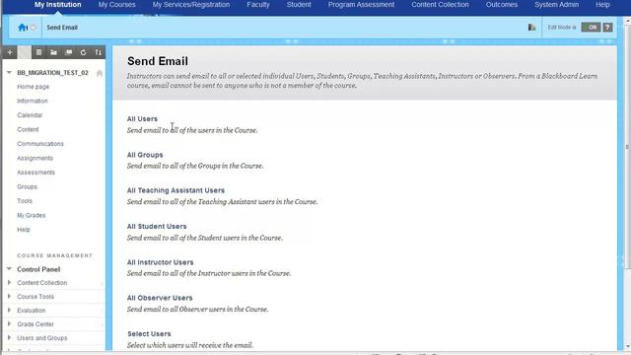Image resolution: width=631 pixels, height=355 pixels.
Task: Expand Grade Center in Control Panel
Action: 9,324
